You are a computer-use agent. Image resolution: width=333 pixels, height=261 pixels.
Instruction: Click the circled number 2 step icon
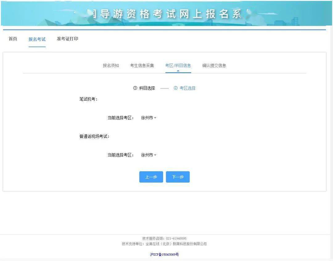click(176, 88)
